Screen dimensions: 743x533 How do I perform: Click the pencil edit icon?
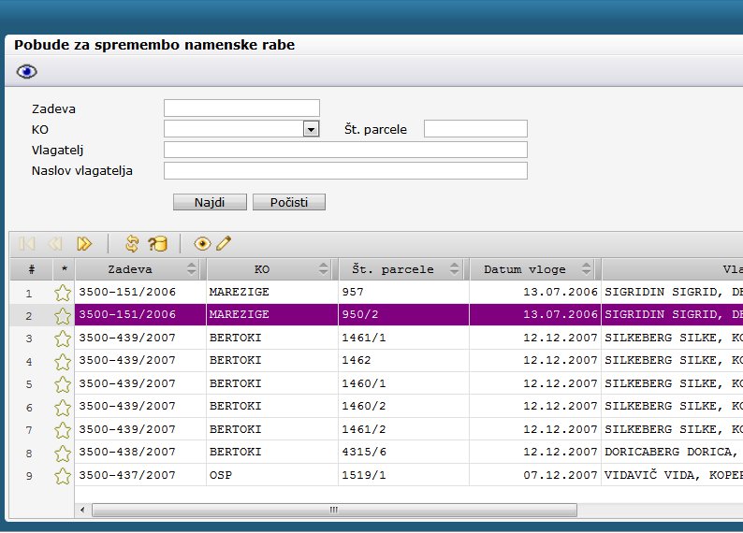point(224,243)
